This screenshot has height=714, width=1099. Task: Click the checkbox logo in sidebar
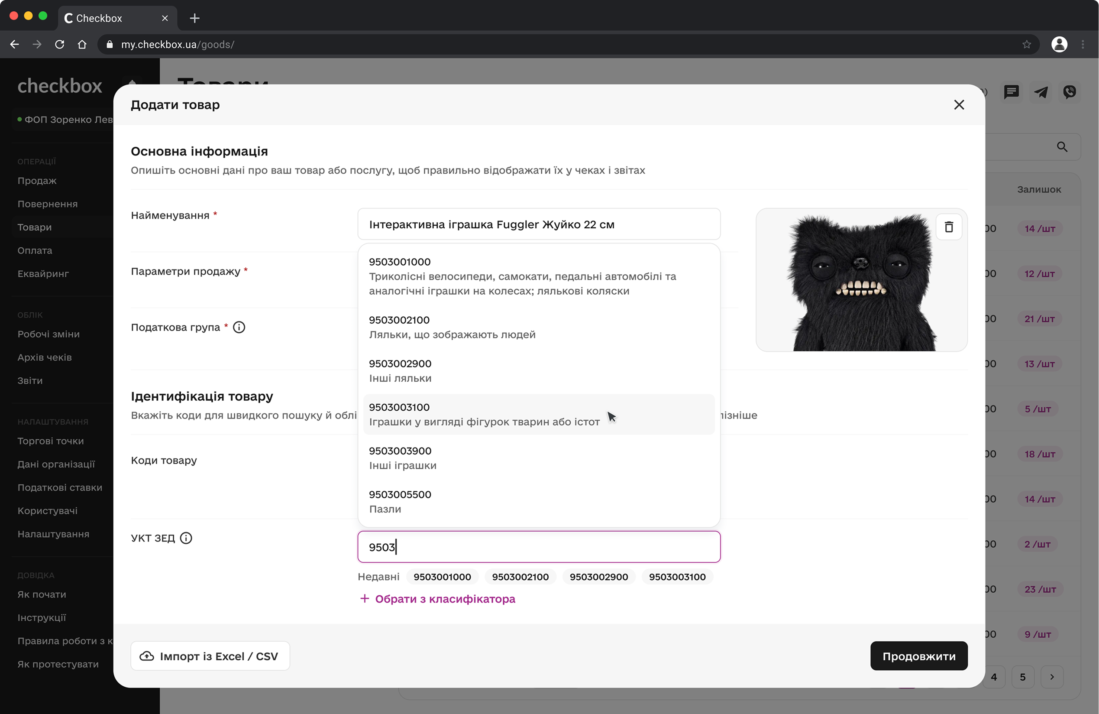pyautogui.click(x=60, y=86)
